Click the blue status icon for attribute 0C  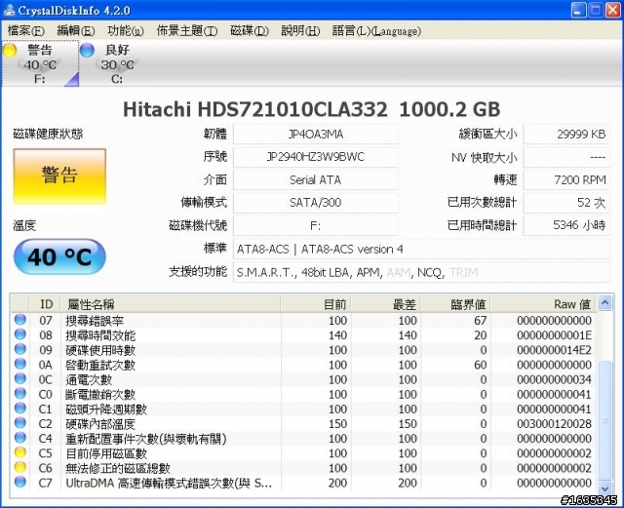tap(19, 378)
